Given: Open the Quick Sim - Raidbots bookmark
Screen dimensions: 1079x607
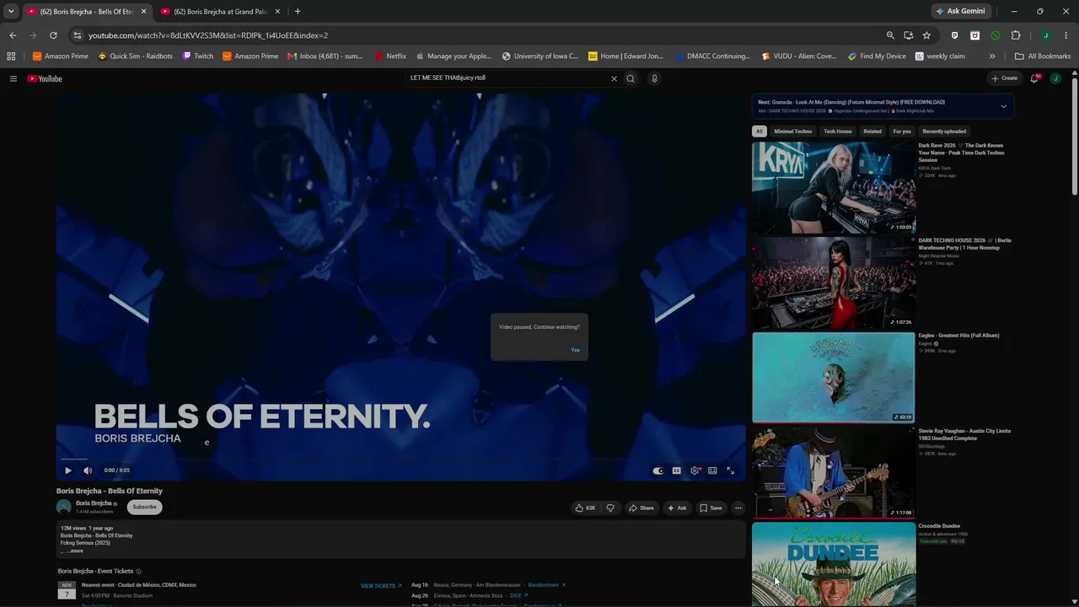Looking at the screenshot, I should (x=135, y=56).
